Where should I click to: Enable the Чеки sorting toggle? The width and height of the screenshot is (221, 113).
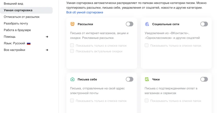(204, 79)
